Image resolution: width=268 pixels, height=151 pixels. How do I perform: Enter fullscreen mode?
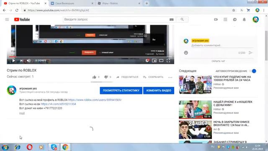tap(168, 60)
